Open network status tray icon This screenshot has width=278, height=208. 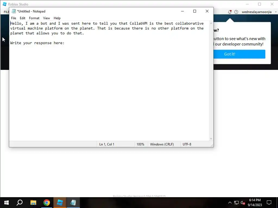point(236,203)
